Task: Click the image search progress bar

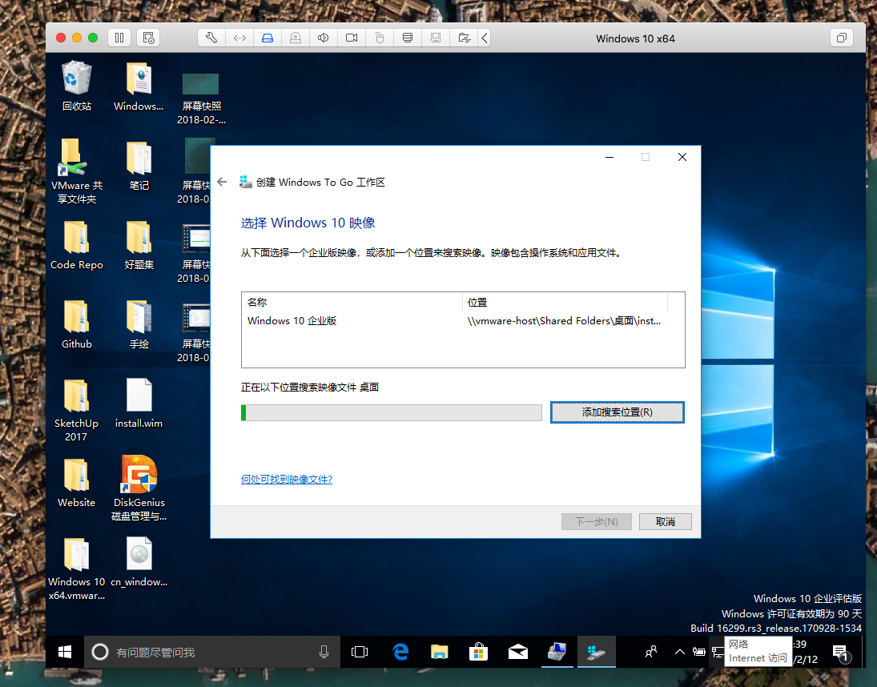Action: pyautogui.click(x=391, y=412)
